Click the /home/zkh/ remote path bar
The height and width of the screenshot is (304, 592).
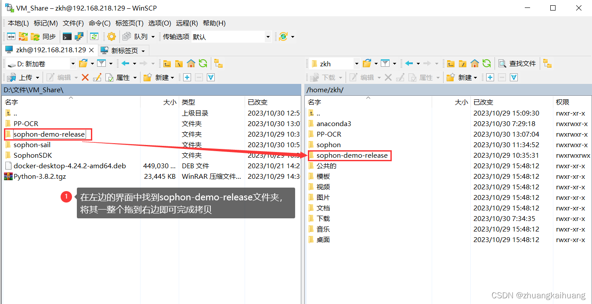(448, 90)
